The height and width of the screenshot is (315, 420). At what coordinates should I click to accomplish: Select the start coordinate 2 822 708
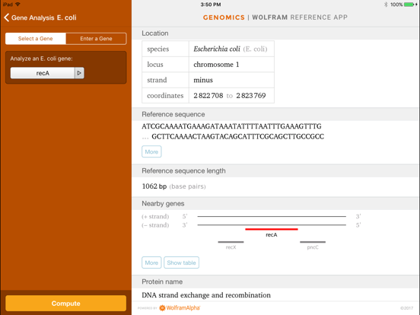click(208, 96)
